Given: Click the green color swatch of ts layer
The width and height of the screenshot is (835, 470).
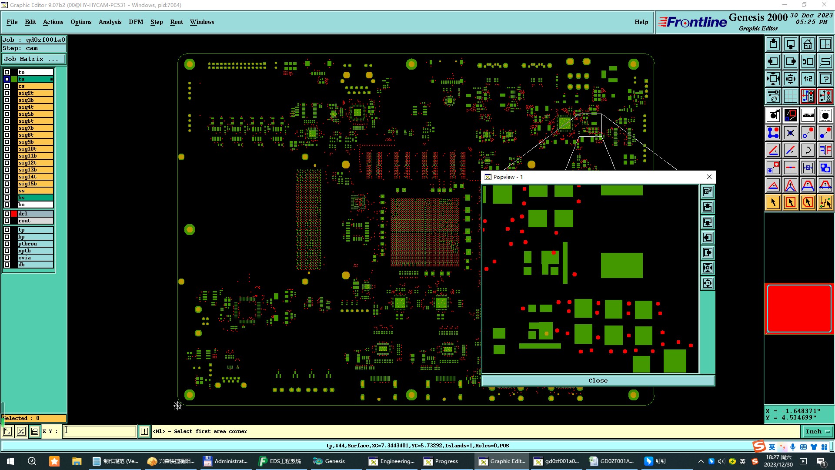Looking at the screenshot, I should tap(14, 79).
